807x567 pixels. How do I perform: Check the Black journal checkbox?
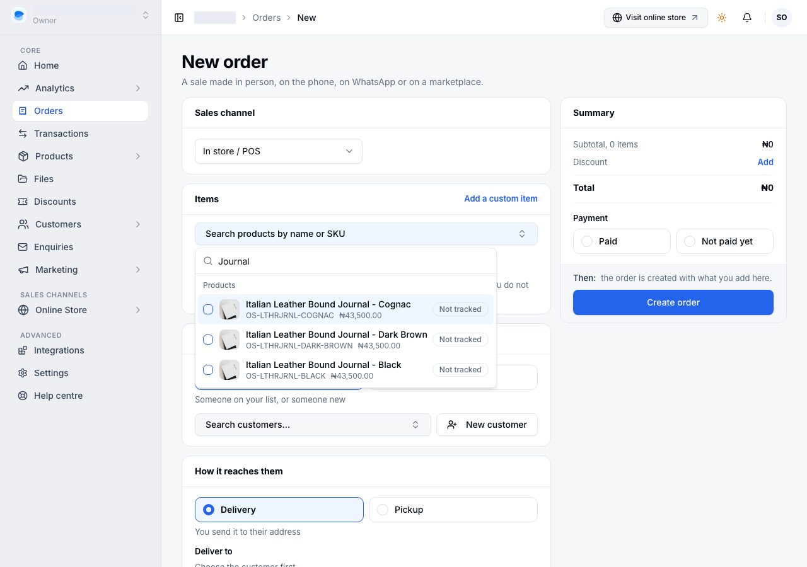[x=208, y=370]
